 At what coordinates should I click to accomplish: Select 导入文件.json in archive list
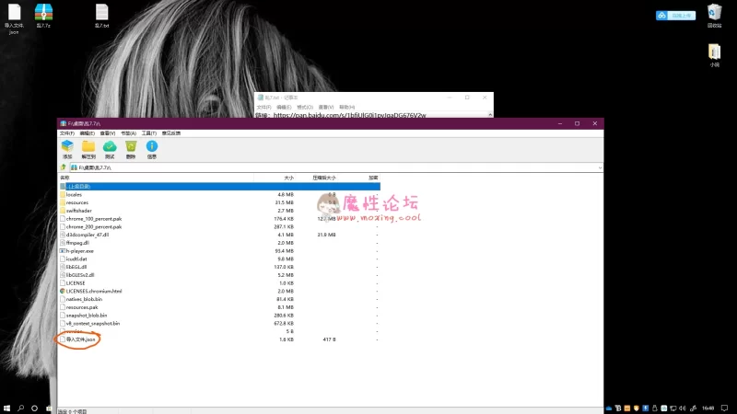click(x=80, y=339)
